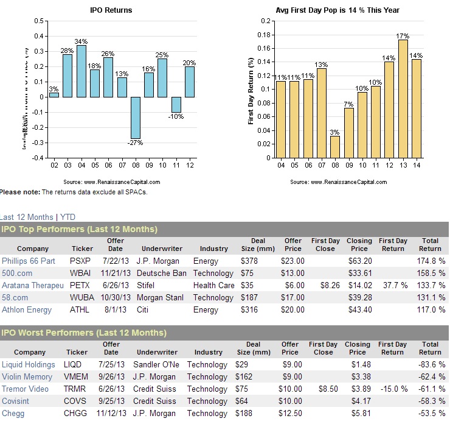Click the Deutsche Ban underwriter cell
Viewport: 450px width, 424px height.
point(162,273)
